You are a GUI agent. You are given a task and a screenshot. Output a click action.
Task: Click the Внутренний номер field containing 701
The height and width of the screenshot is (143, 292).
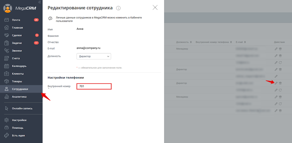(x=94, y=87)
